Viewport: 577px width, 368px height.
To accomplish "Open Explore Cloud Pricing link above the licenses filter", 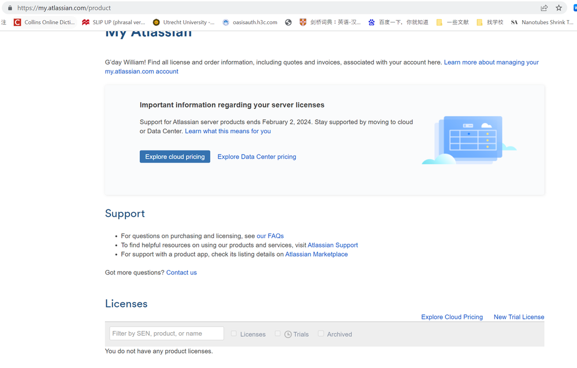I will 452,317.
